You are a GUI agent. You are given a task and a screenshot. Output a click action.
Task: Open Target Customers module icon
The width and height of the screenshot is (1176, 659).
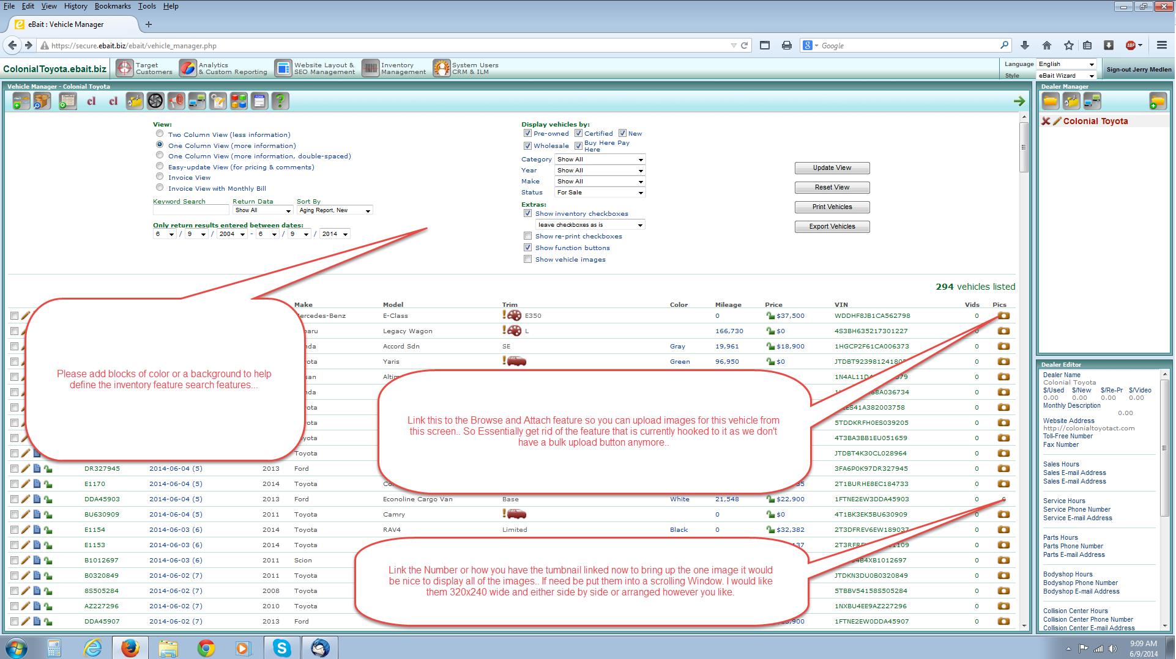pos(125,68)
